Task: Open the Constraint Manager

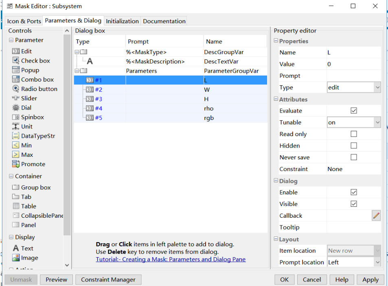Action: [x=108, y=279]
